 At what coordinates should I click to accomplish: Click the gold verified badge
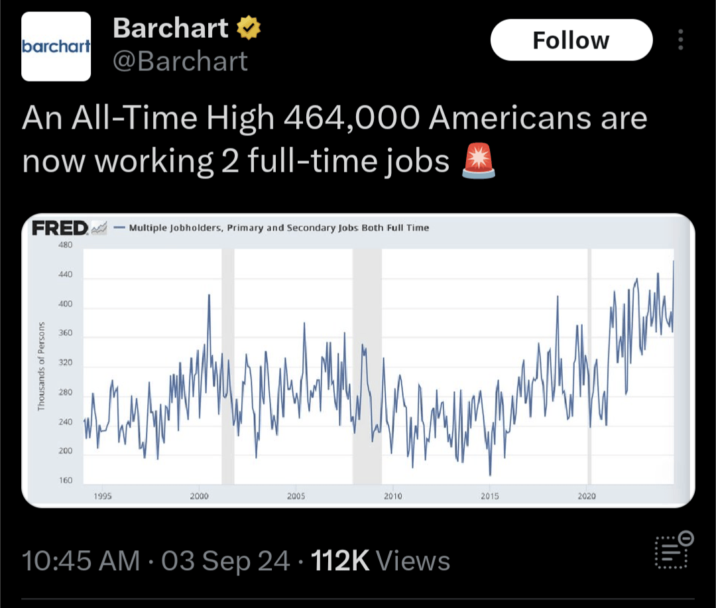point(249,28)
